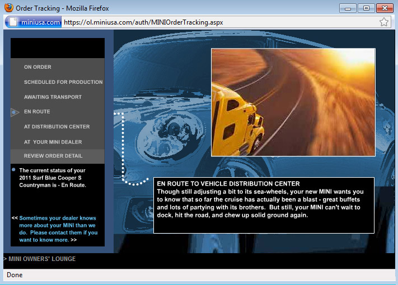Image resolution: width=398 pixels, height=285 pixels.
Task: Click the current status text about Countryman
Action: pyautogui.click(x=53, y=178)
